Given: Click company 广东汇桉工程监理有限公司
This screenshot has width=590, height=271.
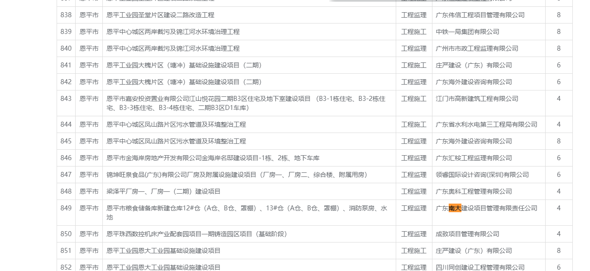Looking at the screenshot, I should [474, 158].
